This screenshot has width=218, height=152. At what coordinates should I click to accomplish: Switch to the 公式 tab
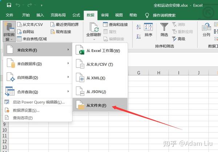click(76, 15)
